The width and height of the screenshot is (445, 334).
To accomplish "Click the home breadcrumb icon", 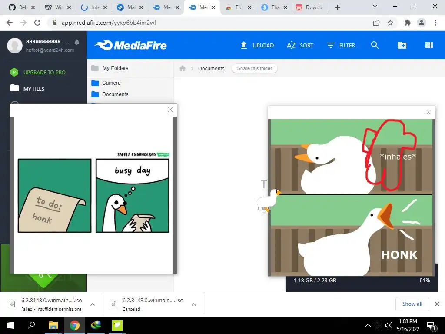I will [x=183, y=68].
